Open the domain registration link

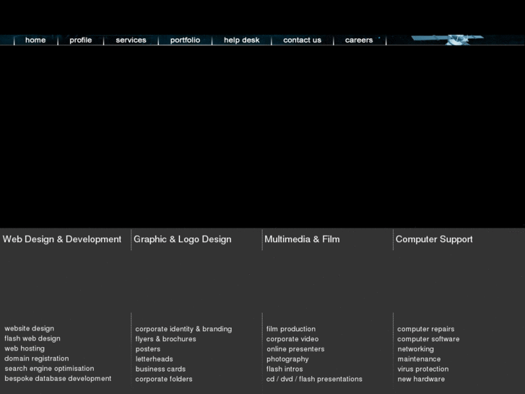click(x=37, y=359)
